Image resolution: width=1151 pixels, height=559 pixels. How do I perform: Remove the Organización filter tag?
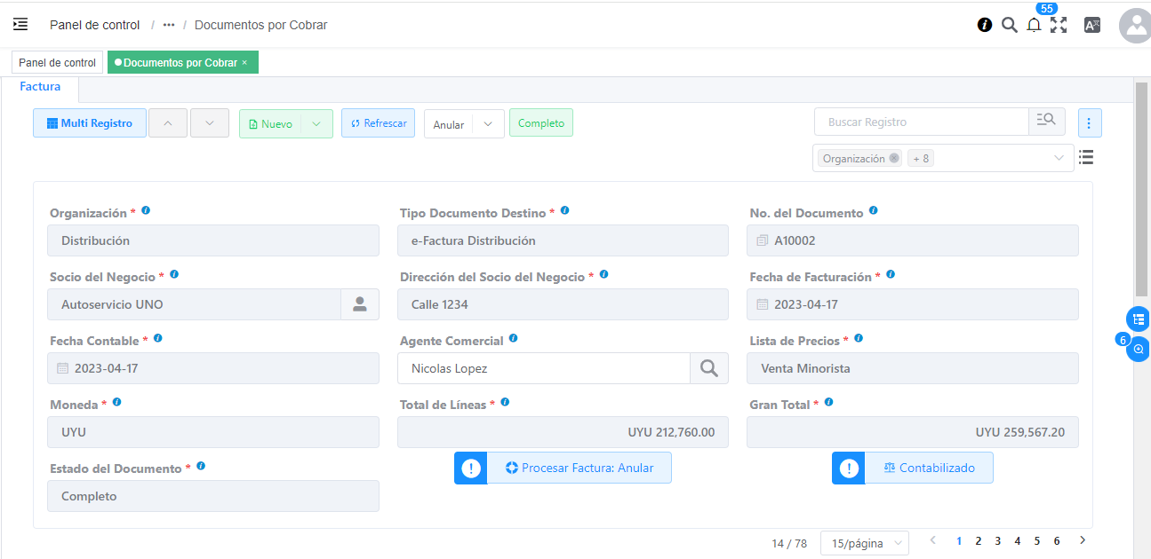894,159
